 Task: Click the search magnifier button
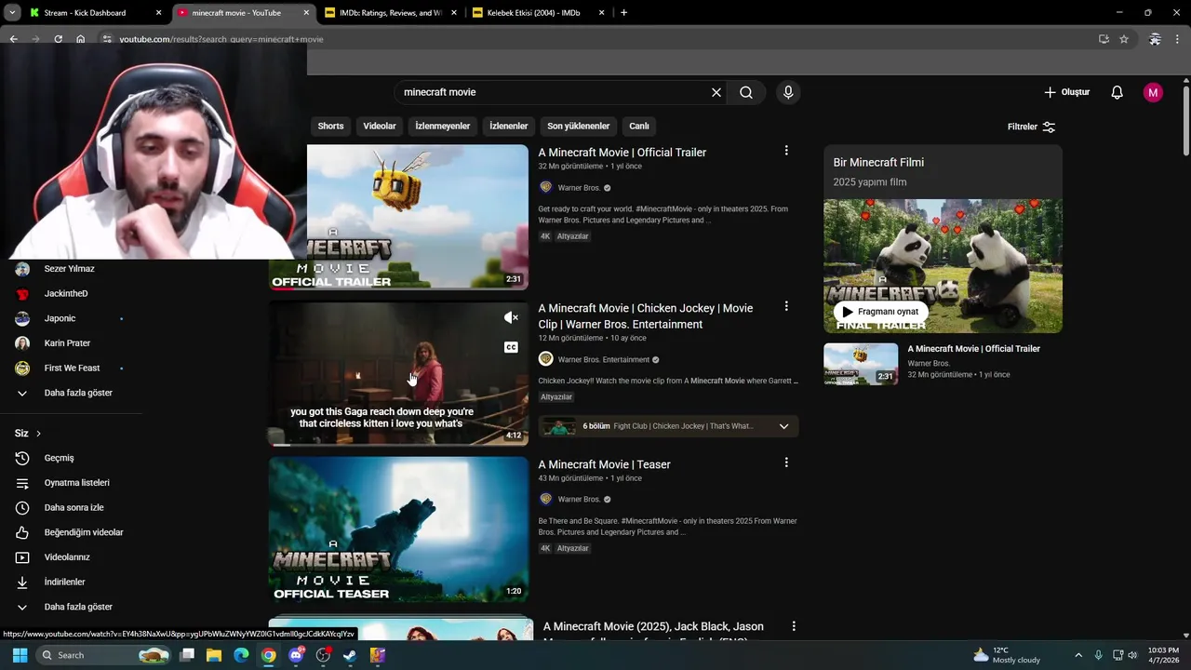tap(746, 92)
